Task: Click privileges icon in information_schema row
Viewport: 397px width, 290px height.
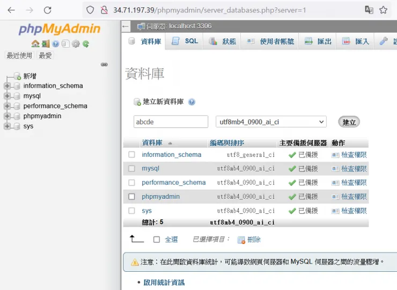Action: tap(335, 155)
